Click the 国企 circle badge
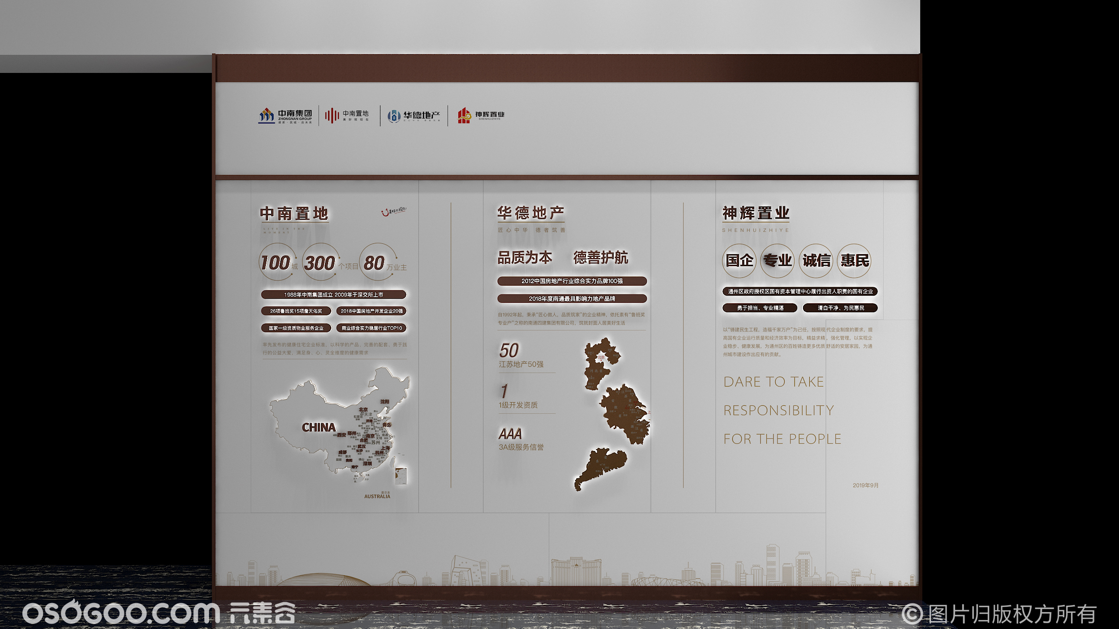The image size is (1119, 629). pyautogui.click(x=739, y=260)
